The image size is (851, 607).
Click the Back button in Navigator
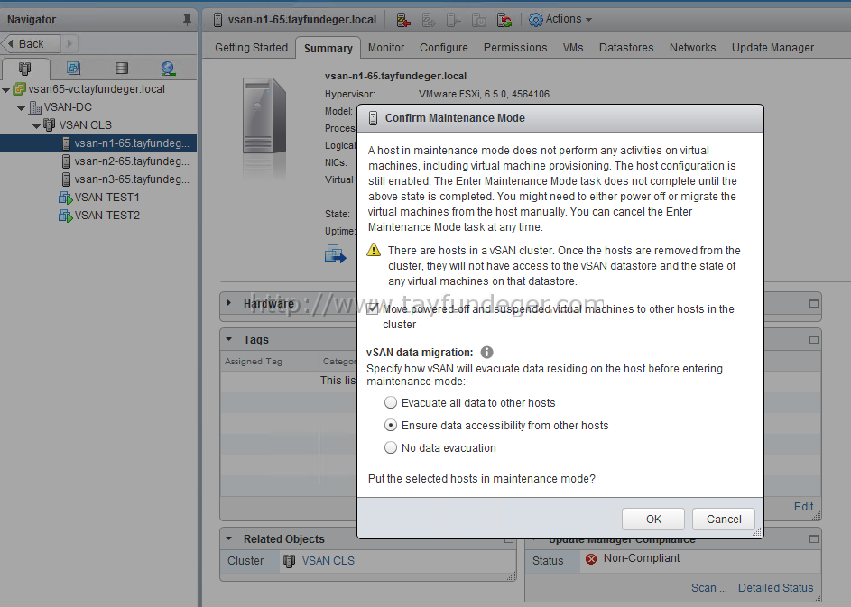(x=31, y=43)
